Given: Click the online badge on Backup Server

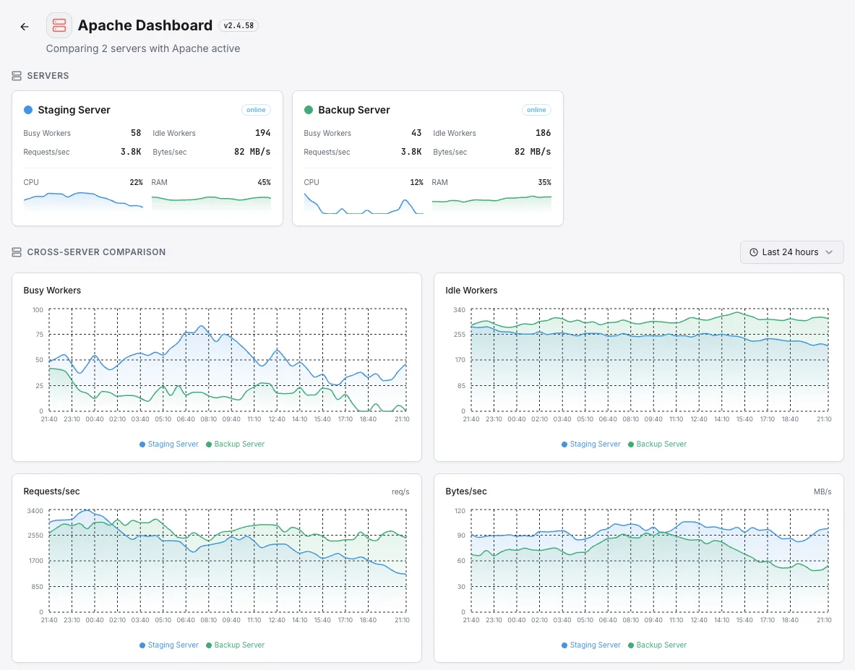Looking at the screenshot, I should (536, 110).
